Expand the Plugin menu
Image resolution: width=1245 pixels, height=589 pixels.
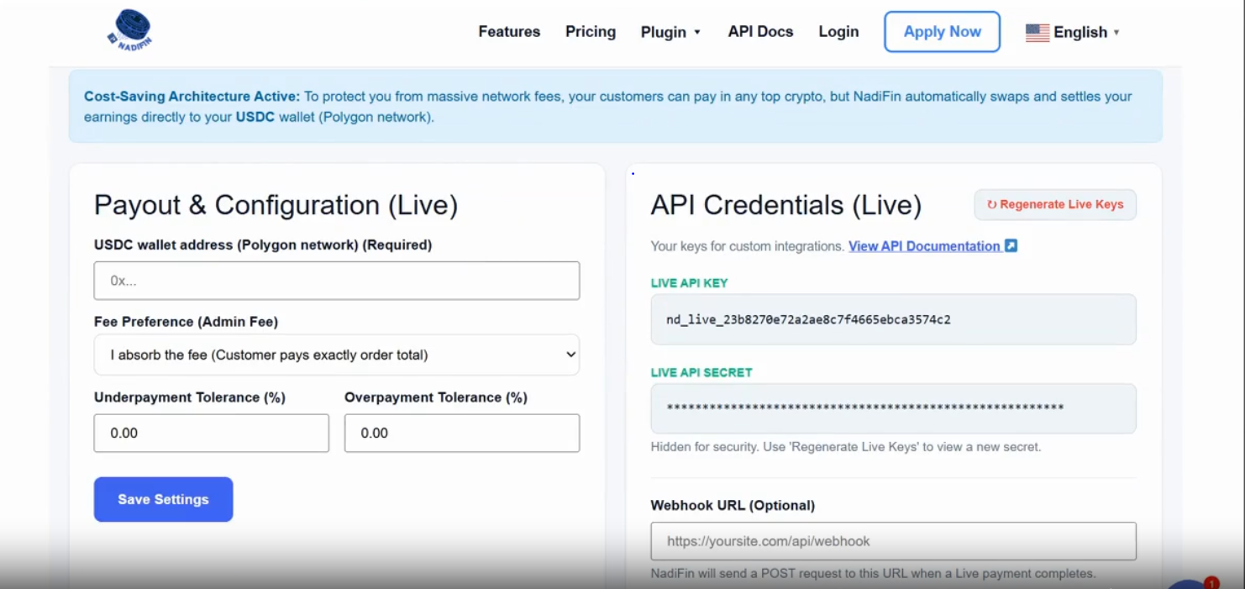pyautogui.click(x=670, y=33)
